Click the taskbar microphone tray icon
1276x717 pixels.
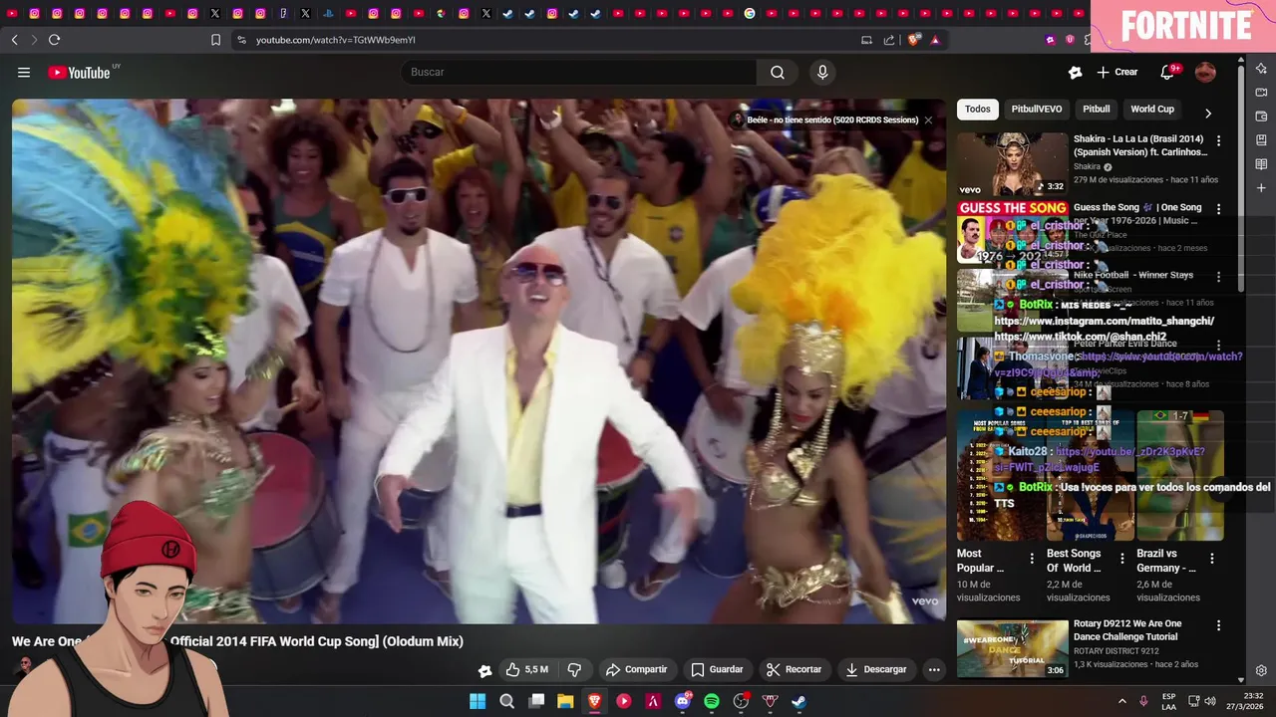1143,701
